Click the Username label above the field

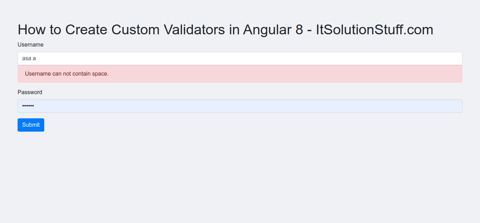point(31,45)
